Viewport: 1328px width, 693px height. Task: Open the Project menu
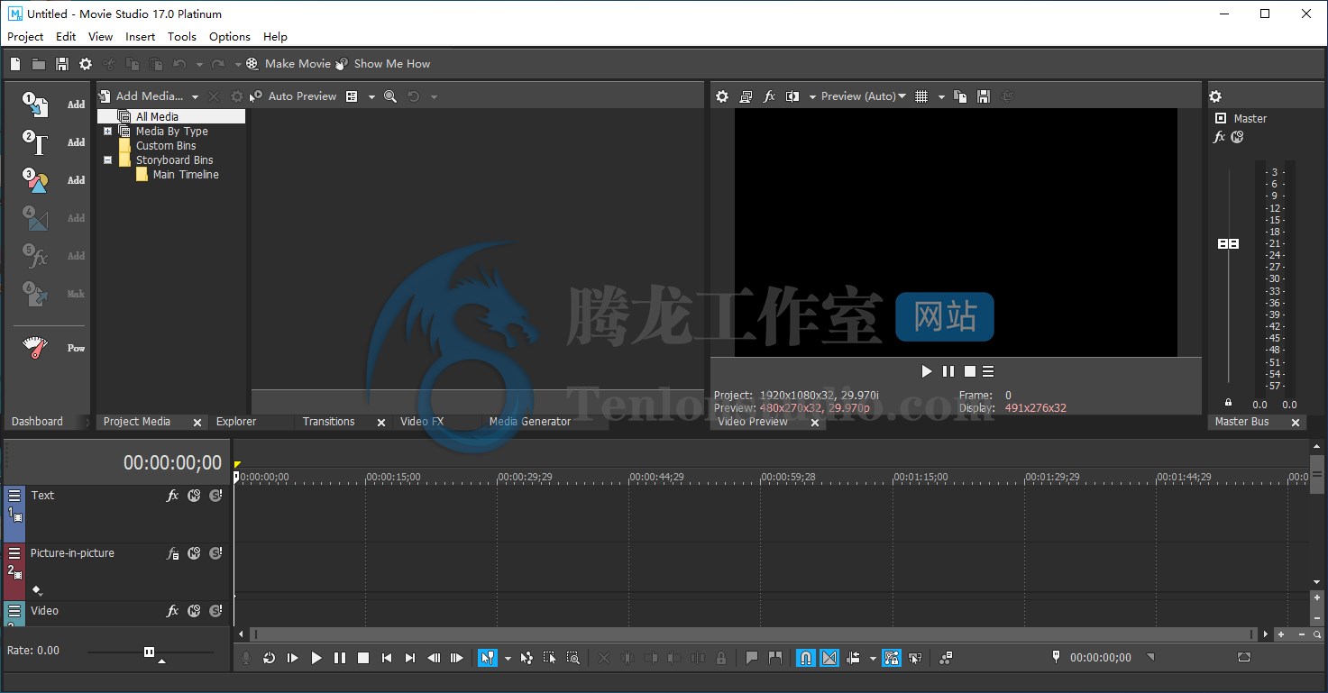click(x=25, y=37)
